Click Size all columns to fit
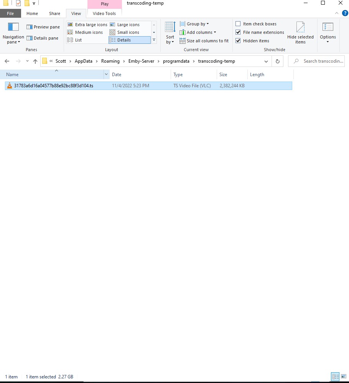 204,41
